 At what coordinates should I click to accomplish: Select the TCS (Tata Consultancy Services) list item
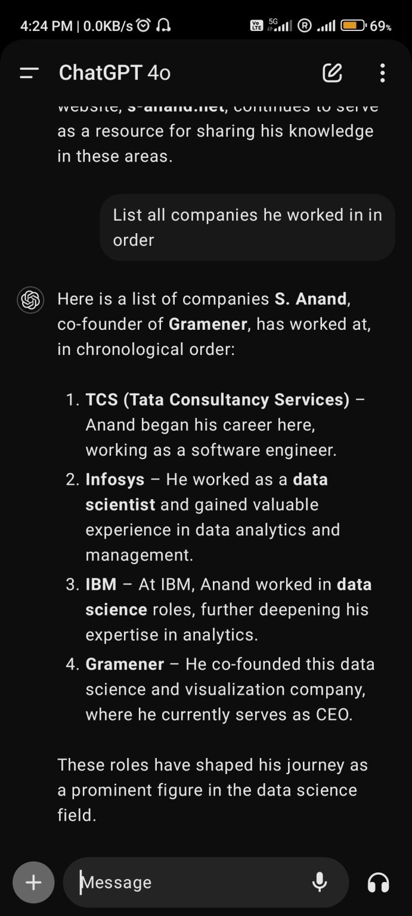[x=218, y=400]
